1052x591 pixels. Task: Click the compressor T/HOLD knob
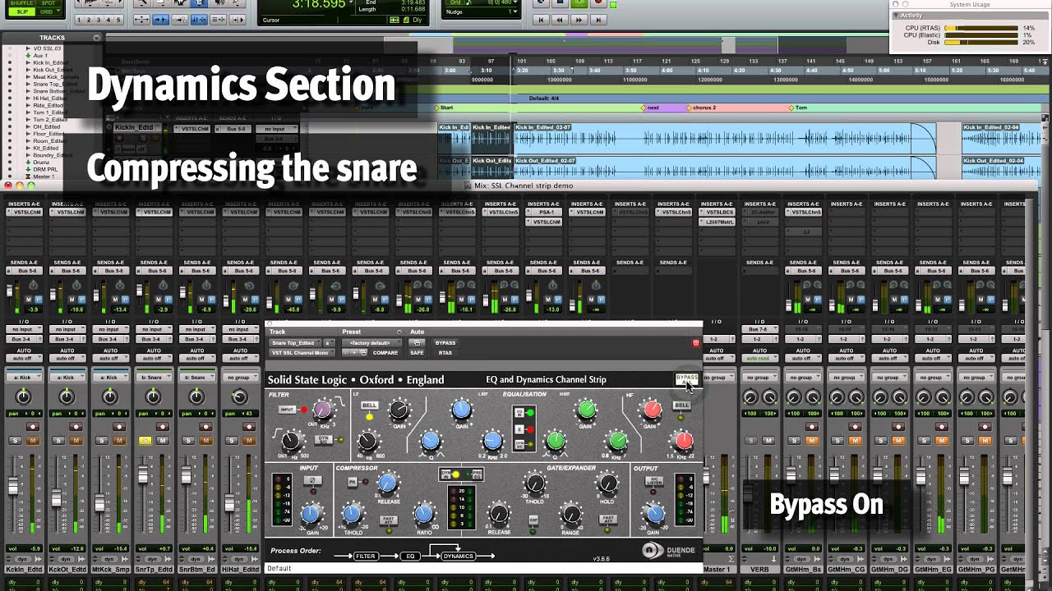pyautogui.click(x=353, y=515)
